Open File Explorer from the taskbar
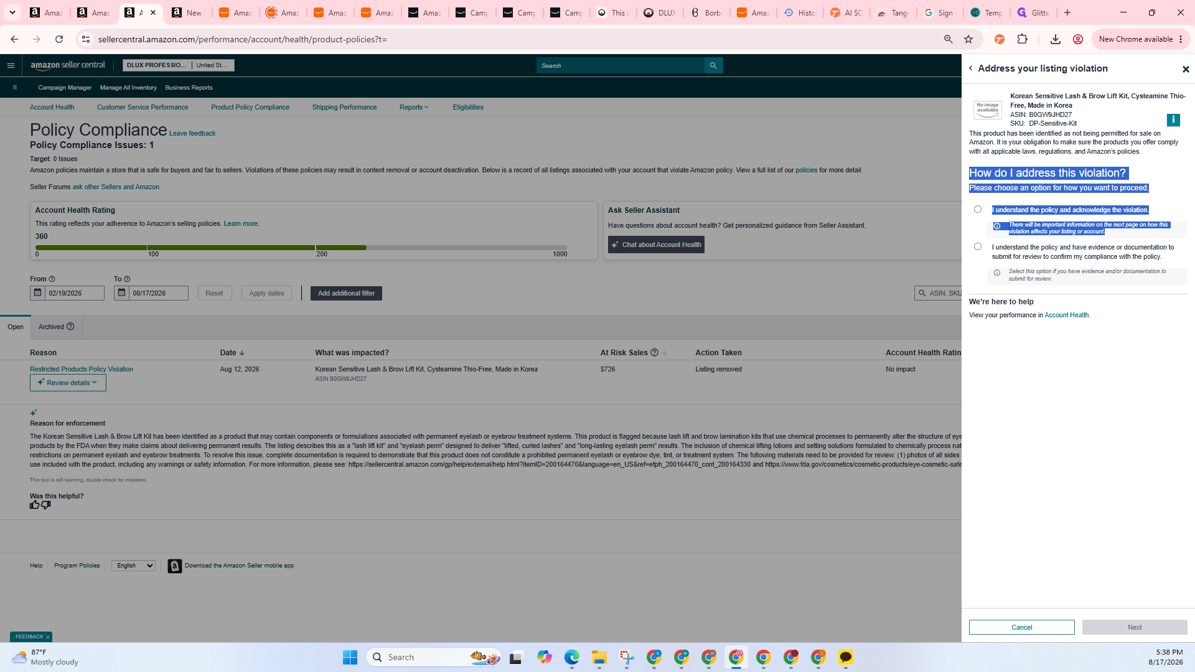The width and height of the screenshot is (1195, 672). click(x=599, y=657)
